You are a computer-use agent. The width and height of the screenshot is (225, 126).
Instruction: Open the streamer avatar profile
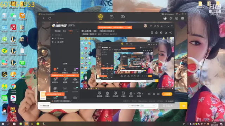[x=145, y=26]
